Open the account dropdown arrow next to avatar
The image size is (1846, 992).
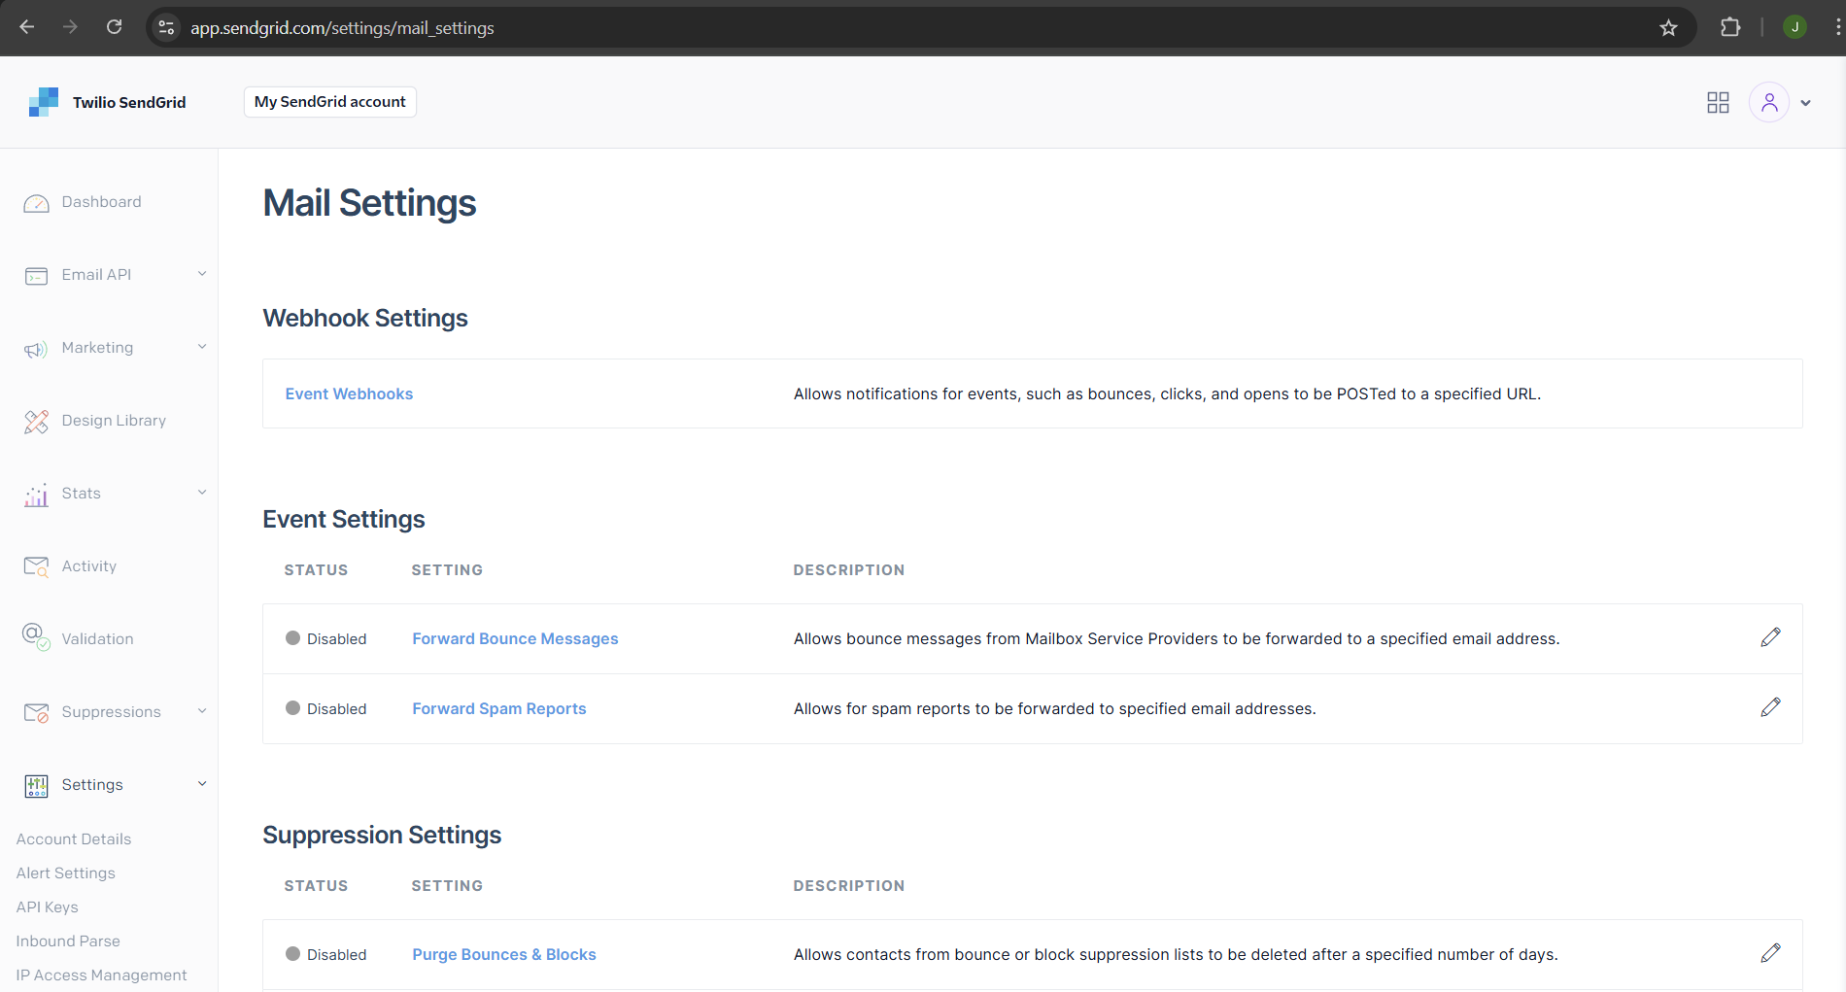click(x=1805, y=103)
